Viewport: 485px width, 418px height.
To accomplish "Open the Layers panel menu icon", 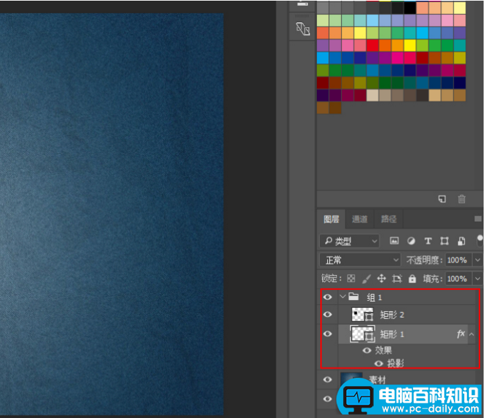I will (478, 219).
